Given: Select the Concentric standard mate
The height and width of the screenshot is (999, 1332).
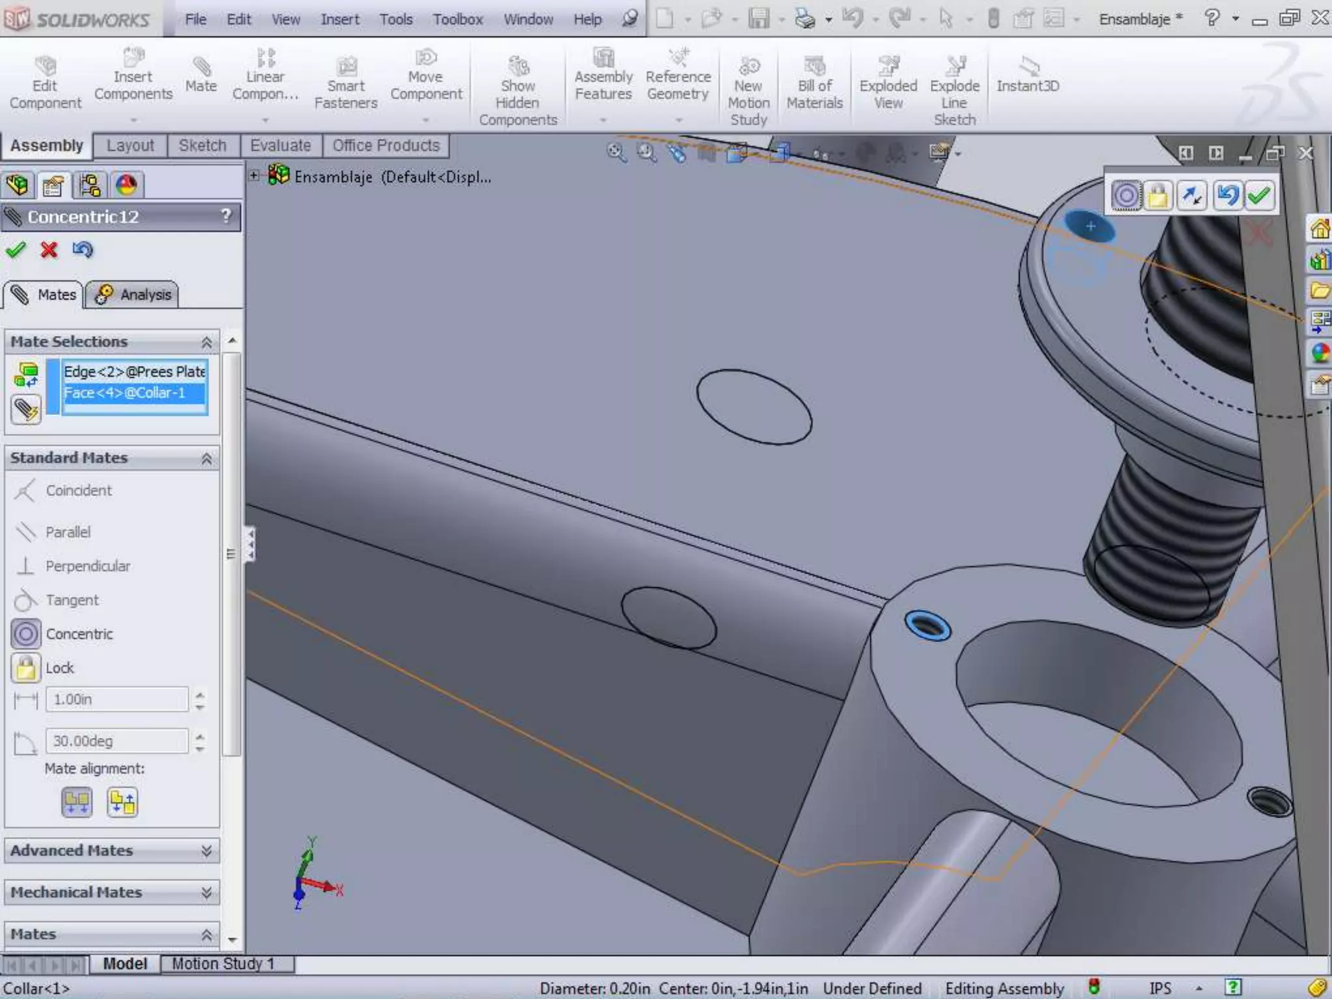Looking at the screenshot, I should (26, 634).
